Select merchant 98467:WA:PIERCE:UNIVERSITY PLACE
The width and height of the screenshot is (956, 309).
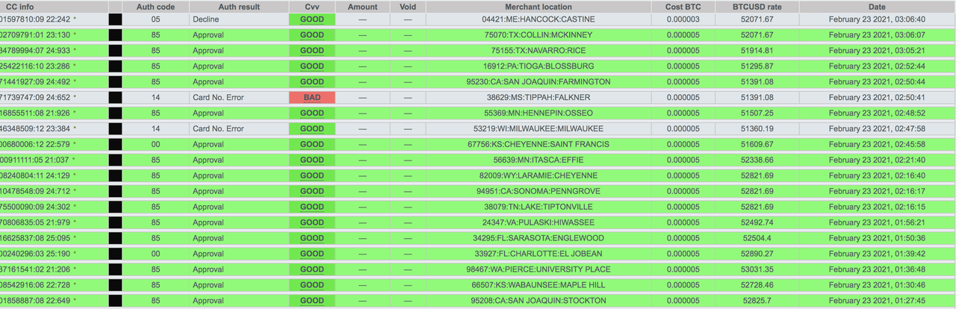(538, 270)
